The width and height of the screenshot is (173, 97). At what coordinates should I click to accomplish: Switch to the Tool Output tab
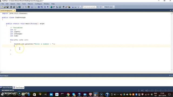click(x=19, y=88)
